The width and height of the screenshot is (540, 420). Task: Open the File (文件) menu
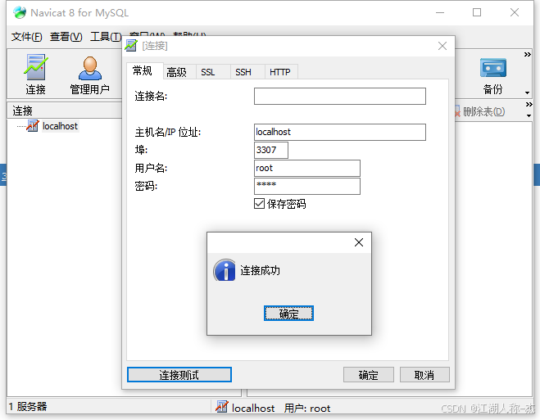tap(26, 37)
